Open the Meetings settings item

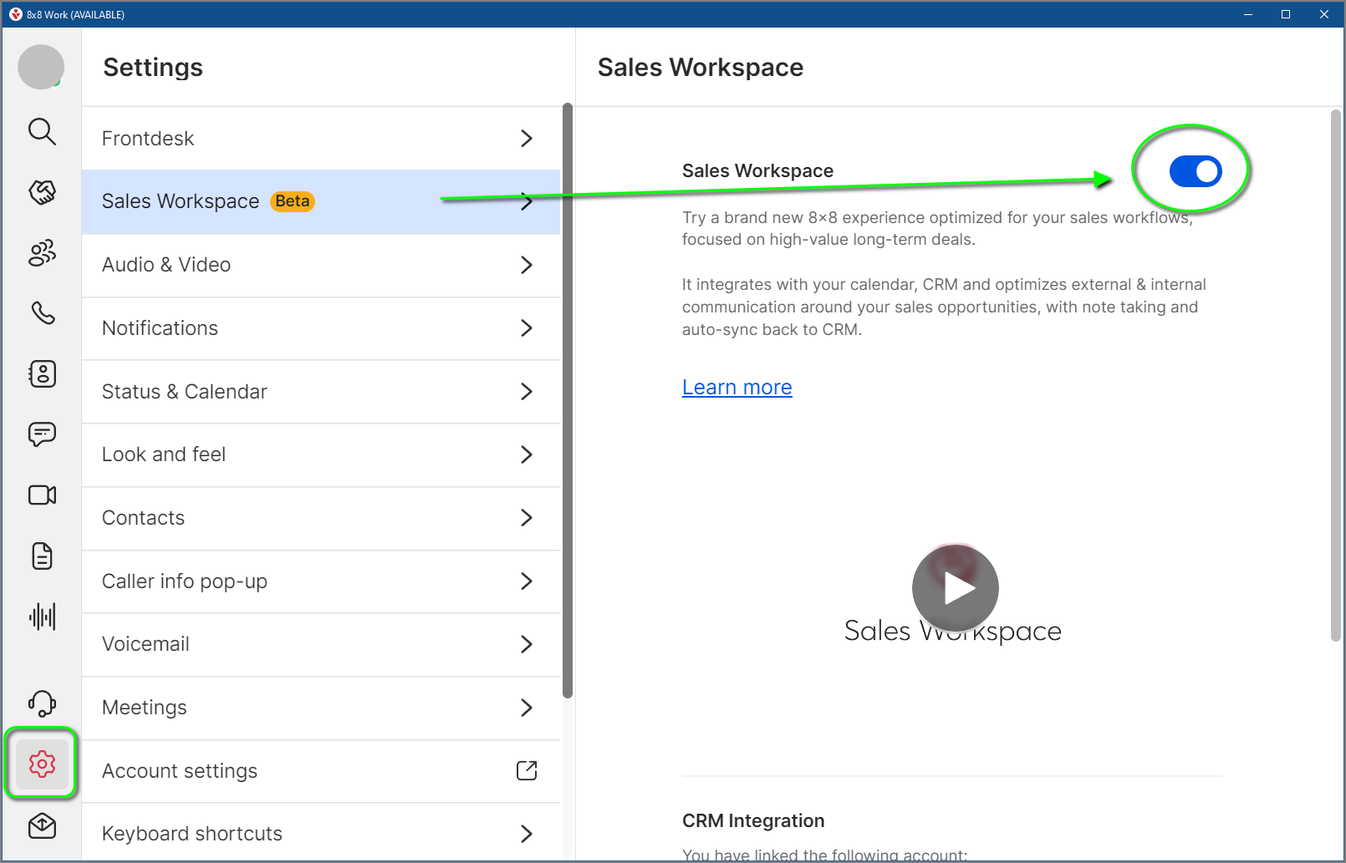[321, 708]
